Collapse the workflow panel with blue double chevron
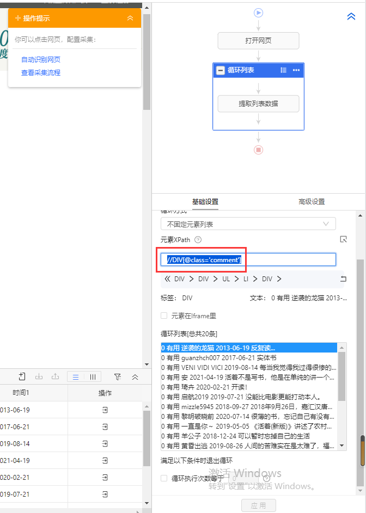Viewport: 366px width, 513px height. (x=351, y=17)
